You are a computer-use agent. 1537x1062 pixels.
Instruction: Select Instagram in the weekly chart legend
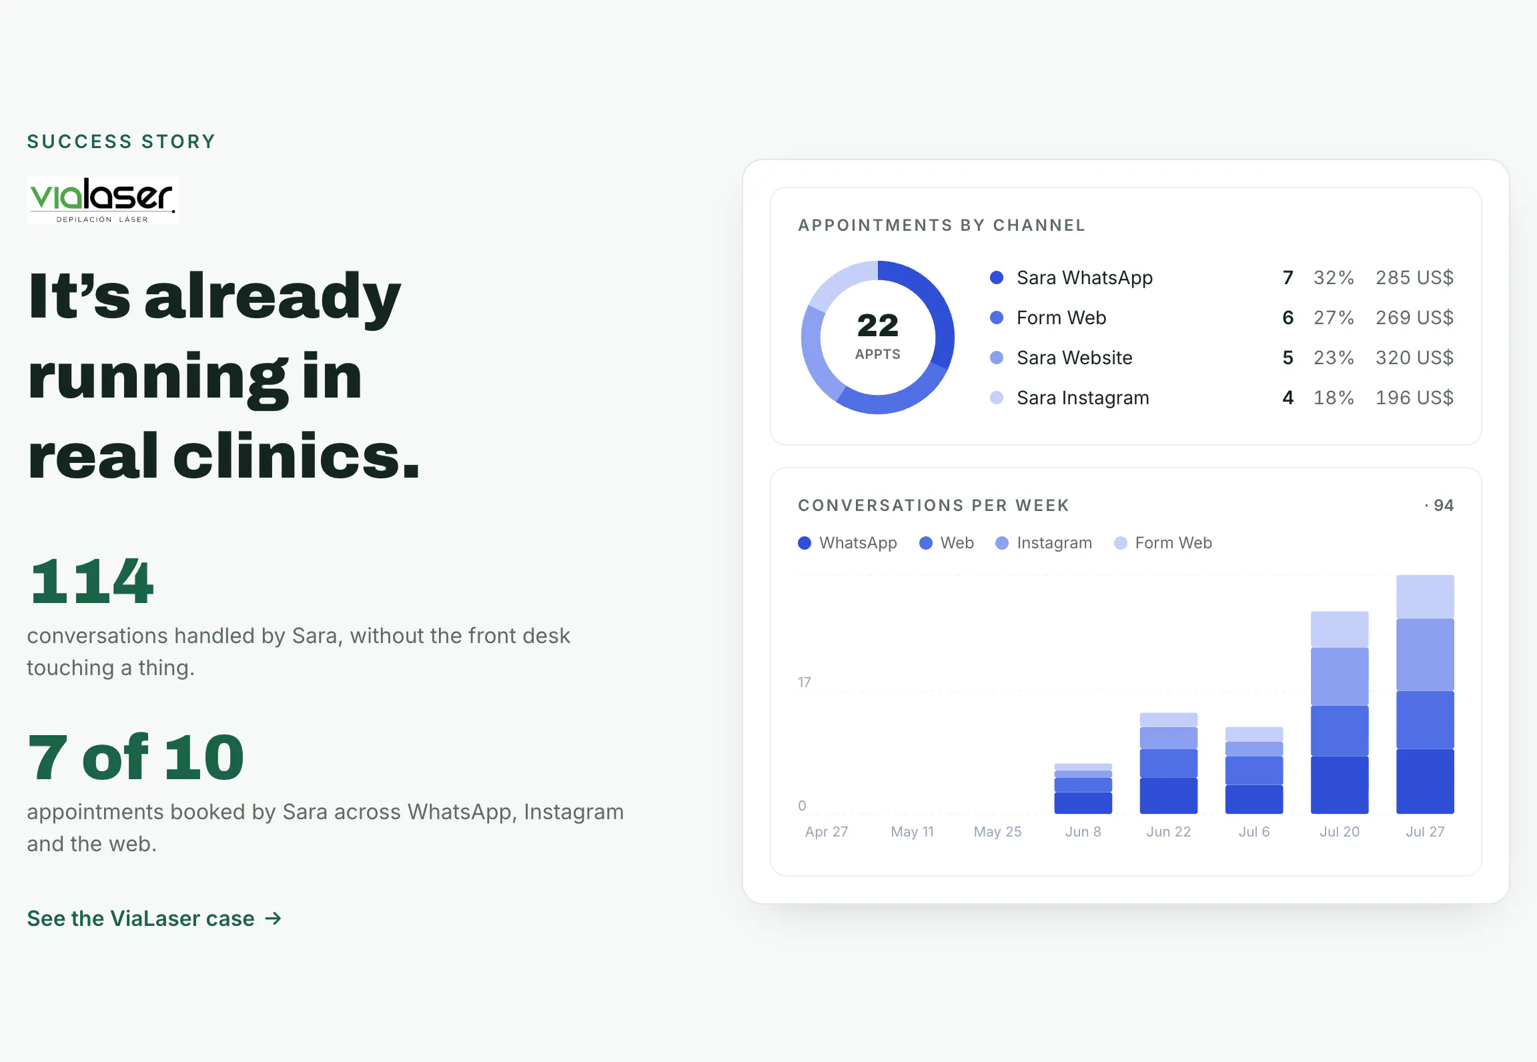pos(1043,543)
